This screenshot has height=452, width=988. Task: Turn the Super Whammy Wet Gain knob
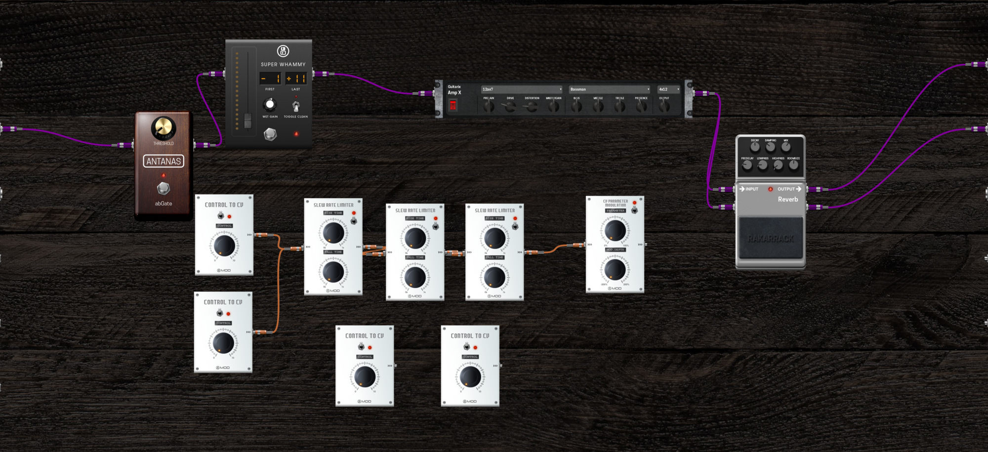[x=270, y=104]
